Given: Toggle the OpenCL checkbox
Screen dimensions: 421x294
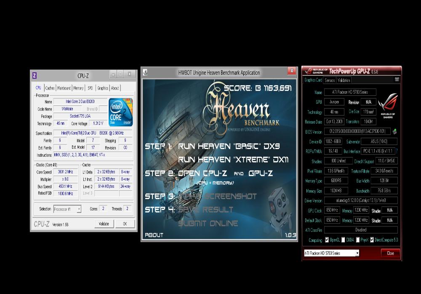Looking at the screenshot, I should tap(327, 240).
